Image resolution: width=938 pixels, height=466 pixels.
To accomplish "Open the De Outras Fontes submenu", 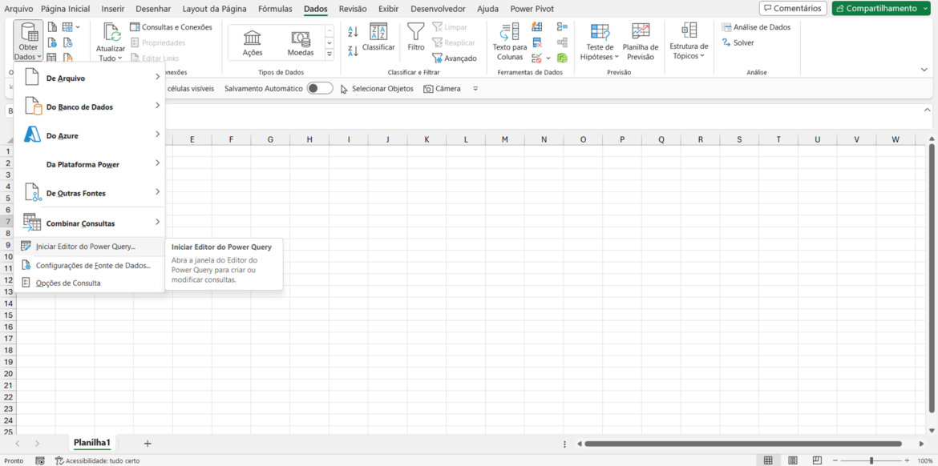I will (x=90, y=194).
